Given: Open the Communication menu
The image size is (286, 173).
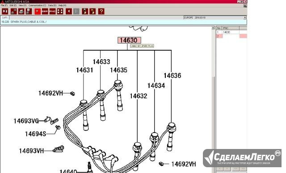Looking at the screenshot, I should coord(37,5).
